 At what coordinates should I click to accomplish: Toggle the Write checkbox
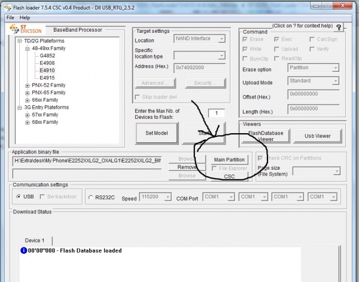point(245,49)
